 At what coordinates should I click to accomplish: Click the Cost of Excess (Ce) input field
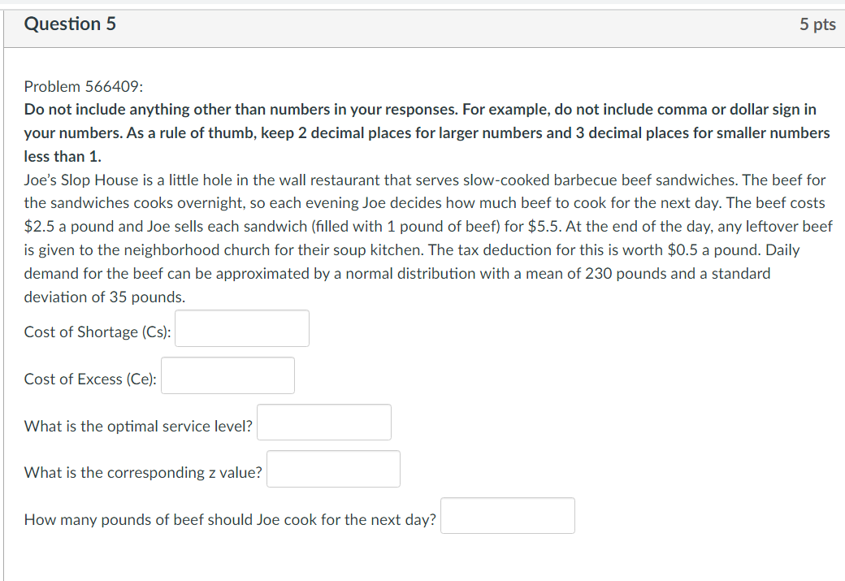[x=227, y=375]
